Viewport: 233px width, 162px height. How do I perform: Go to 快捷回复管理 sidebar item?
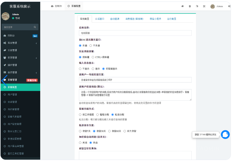click(14, 139)
